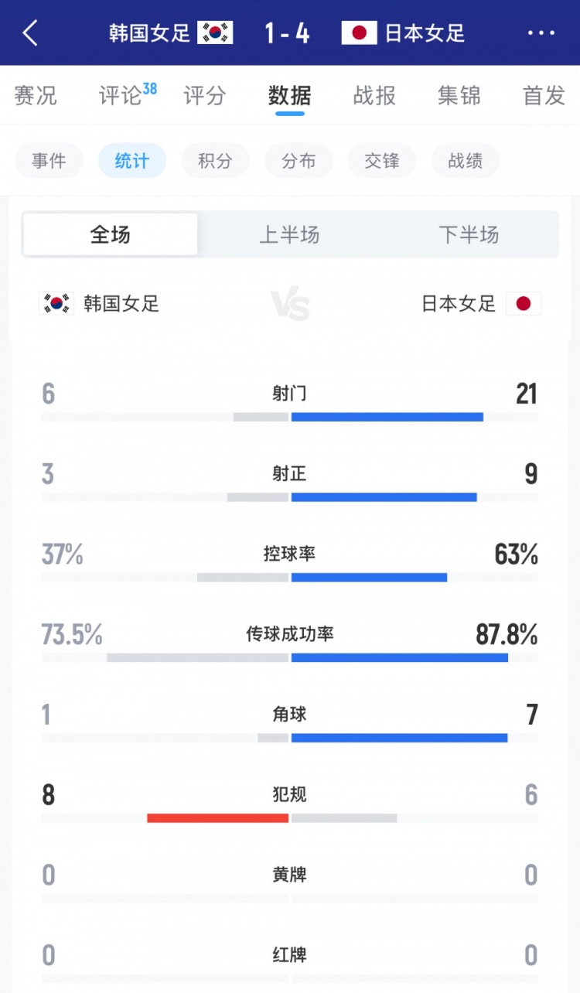The image size is (580, 993).
Task: Select the 事件 filter chip
Action: coord(49,161)
